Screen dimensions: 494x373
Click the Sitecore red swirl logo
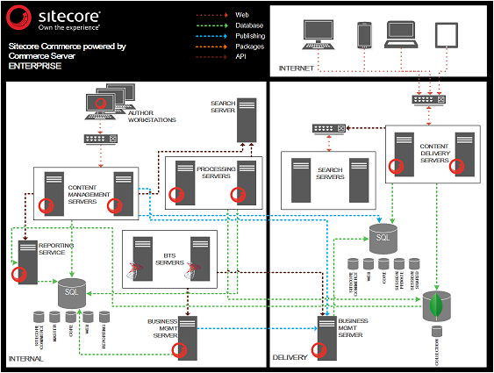(19, 18)
